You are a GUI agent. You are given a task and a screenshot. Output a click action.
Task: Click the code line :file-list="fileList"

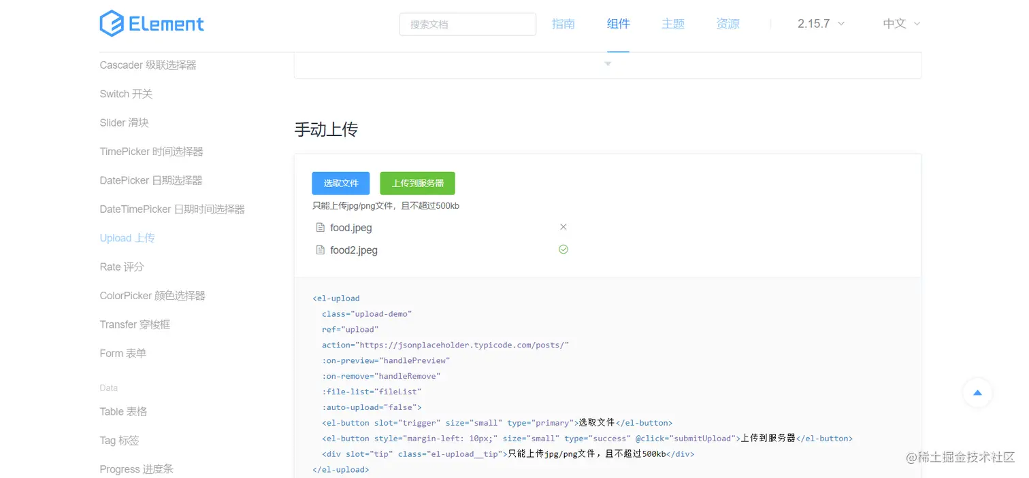tap(372, 392)
